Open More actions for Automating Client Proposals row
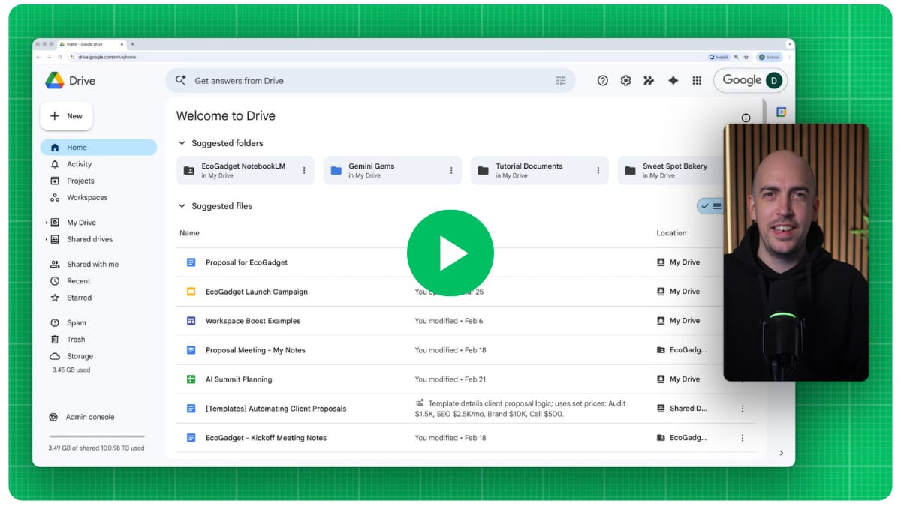The image size is (901, 506). tap(743, 409)
